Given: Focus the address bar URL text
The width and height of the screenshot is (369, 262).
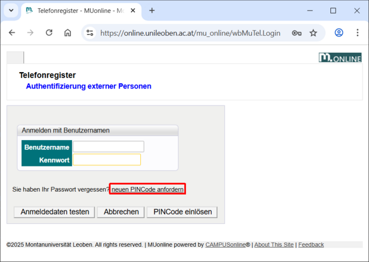Looking at the screenshot, I should (x=190, y=33).
